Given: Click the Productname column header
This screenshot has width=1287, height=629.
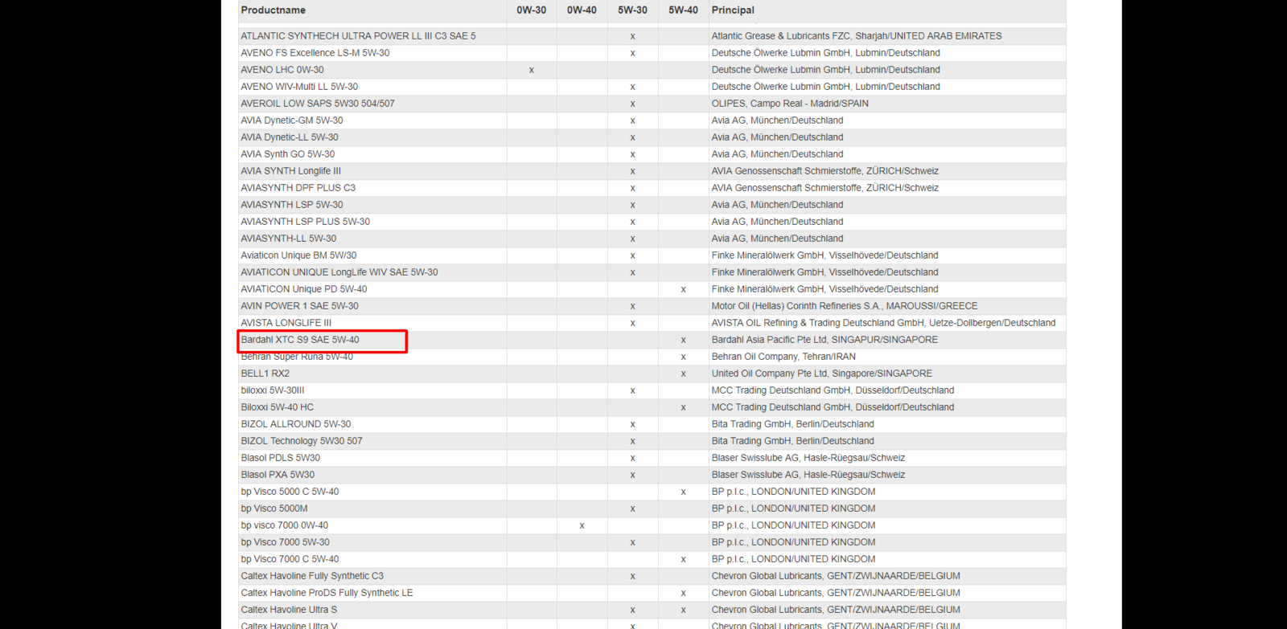Looking at the screenshot, I should click(x=273, y=10).
